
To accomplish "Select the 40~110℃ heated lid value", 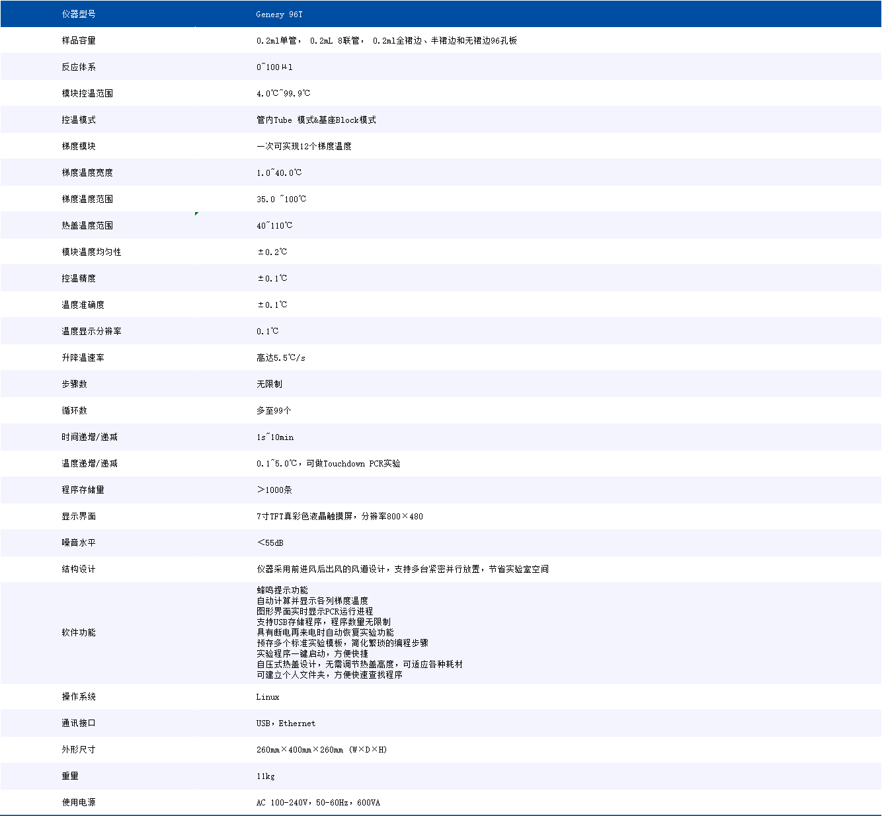I will point(274,225).
